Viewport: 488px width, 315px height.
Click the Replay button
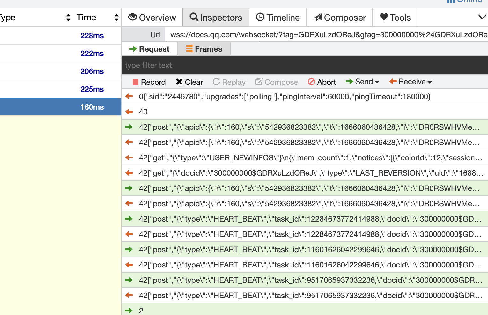coord(229,82)
